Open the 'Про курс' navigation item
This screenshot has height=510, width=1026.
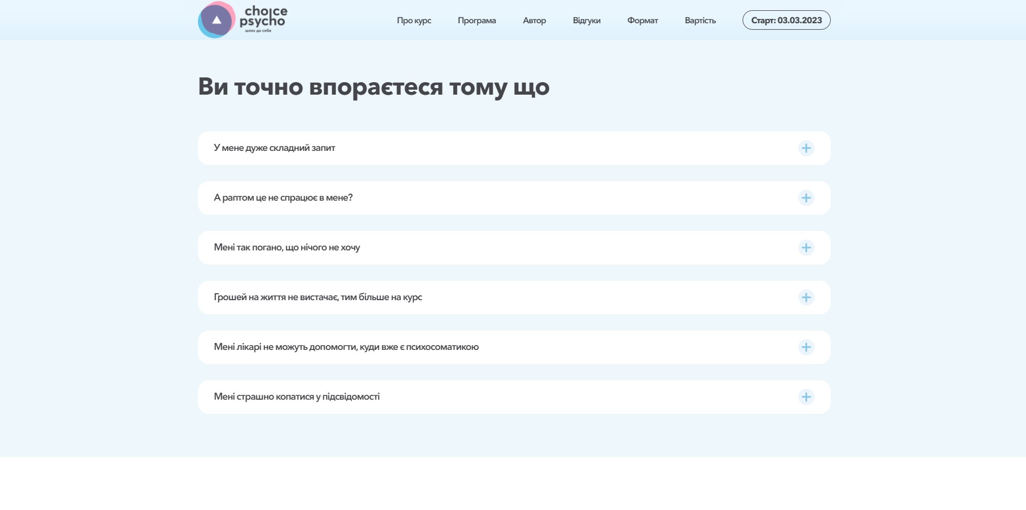click(x=414, y=21)
